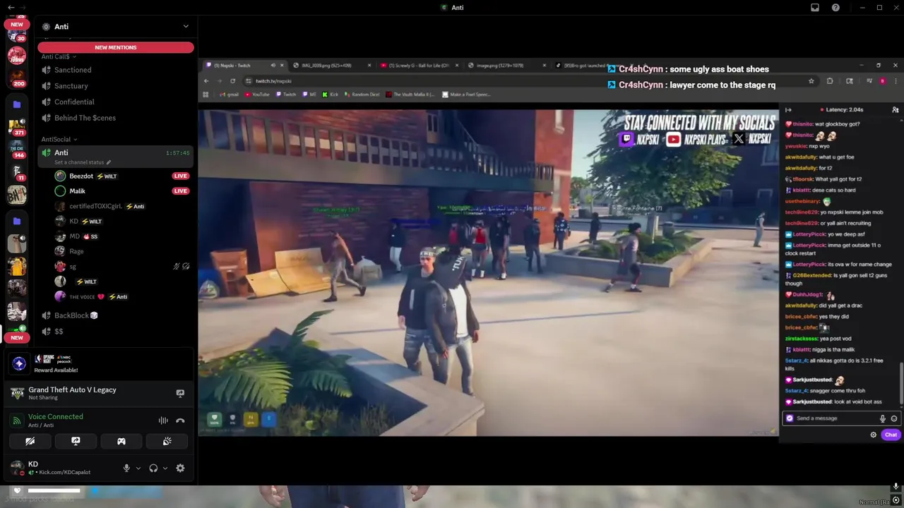Viewport: 904px width, 508px height.
Task: Open the Kick bookmark in streamed browser
Action: click(329, 95)
